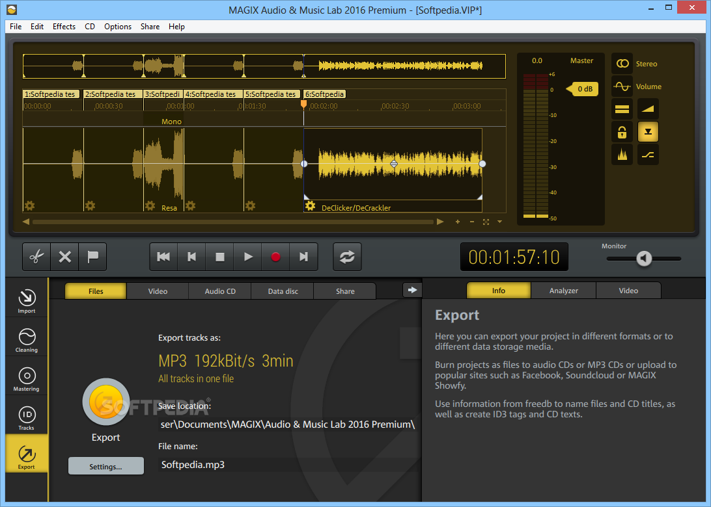This screenshot has height=507, width=711.
Task: Open the Cleaning section
Action: (26, 340)
